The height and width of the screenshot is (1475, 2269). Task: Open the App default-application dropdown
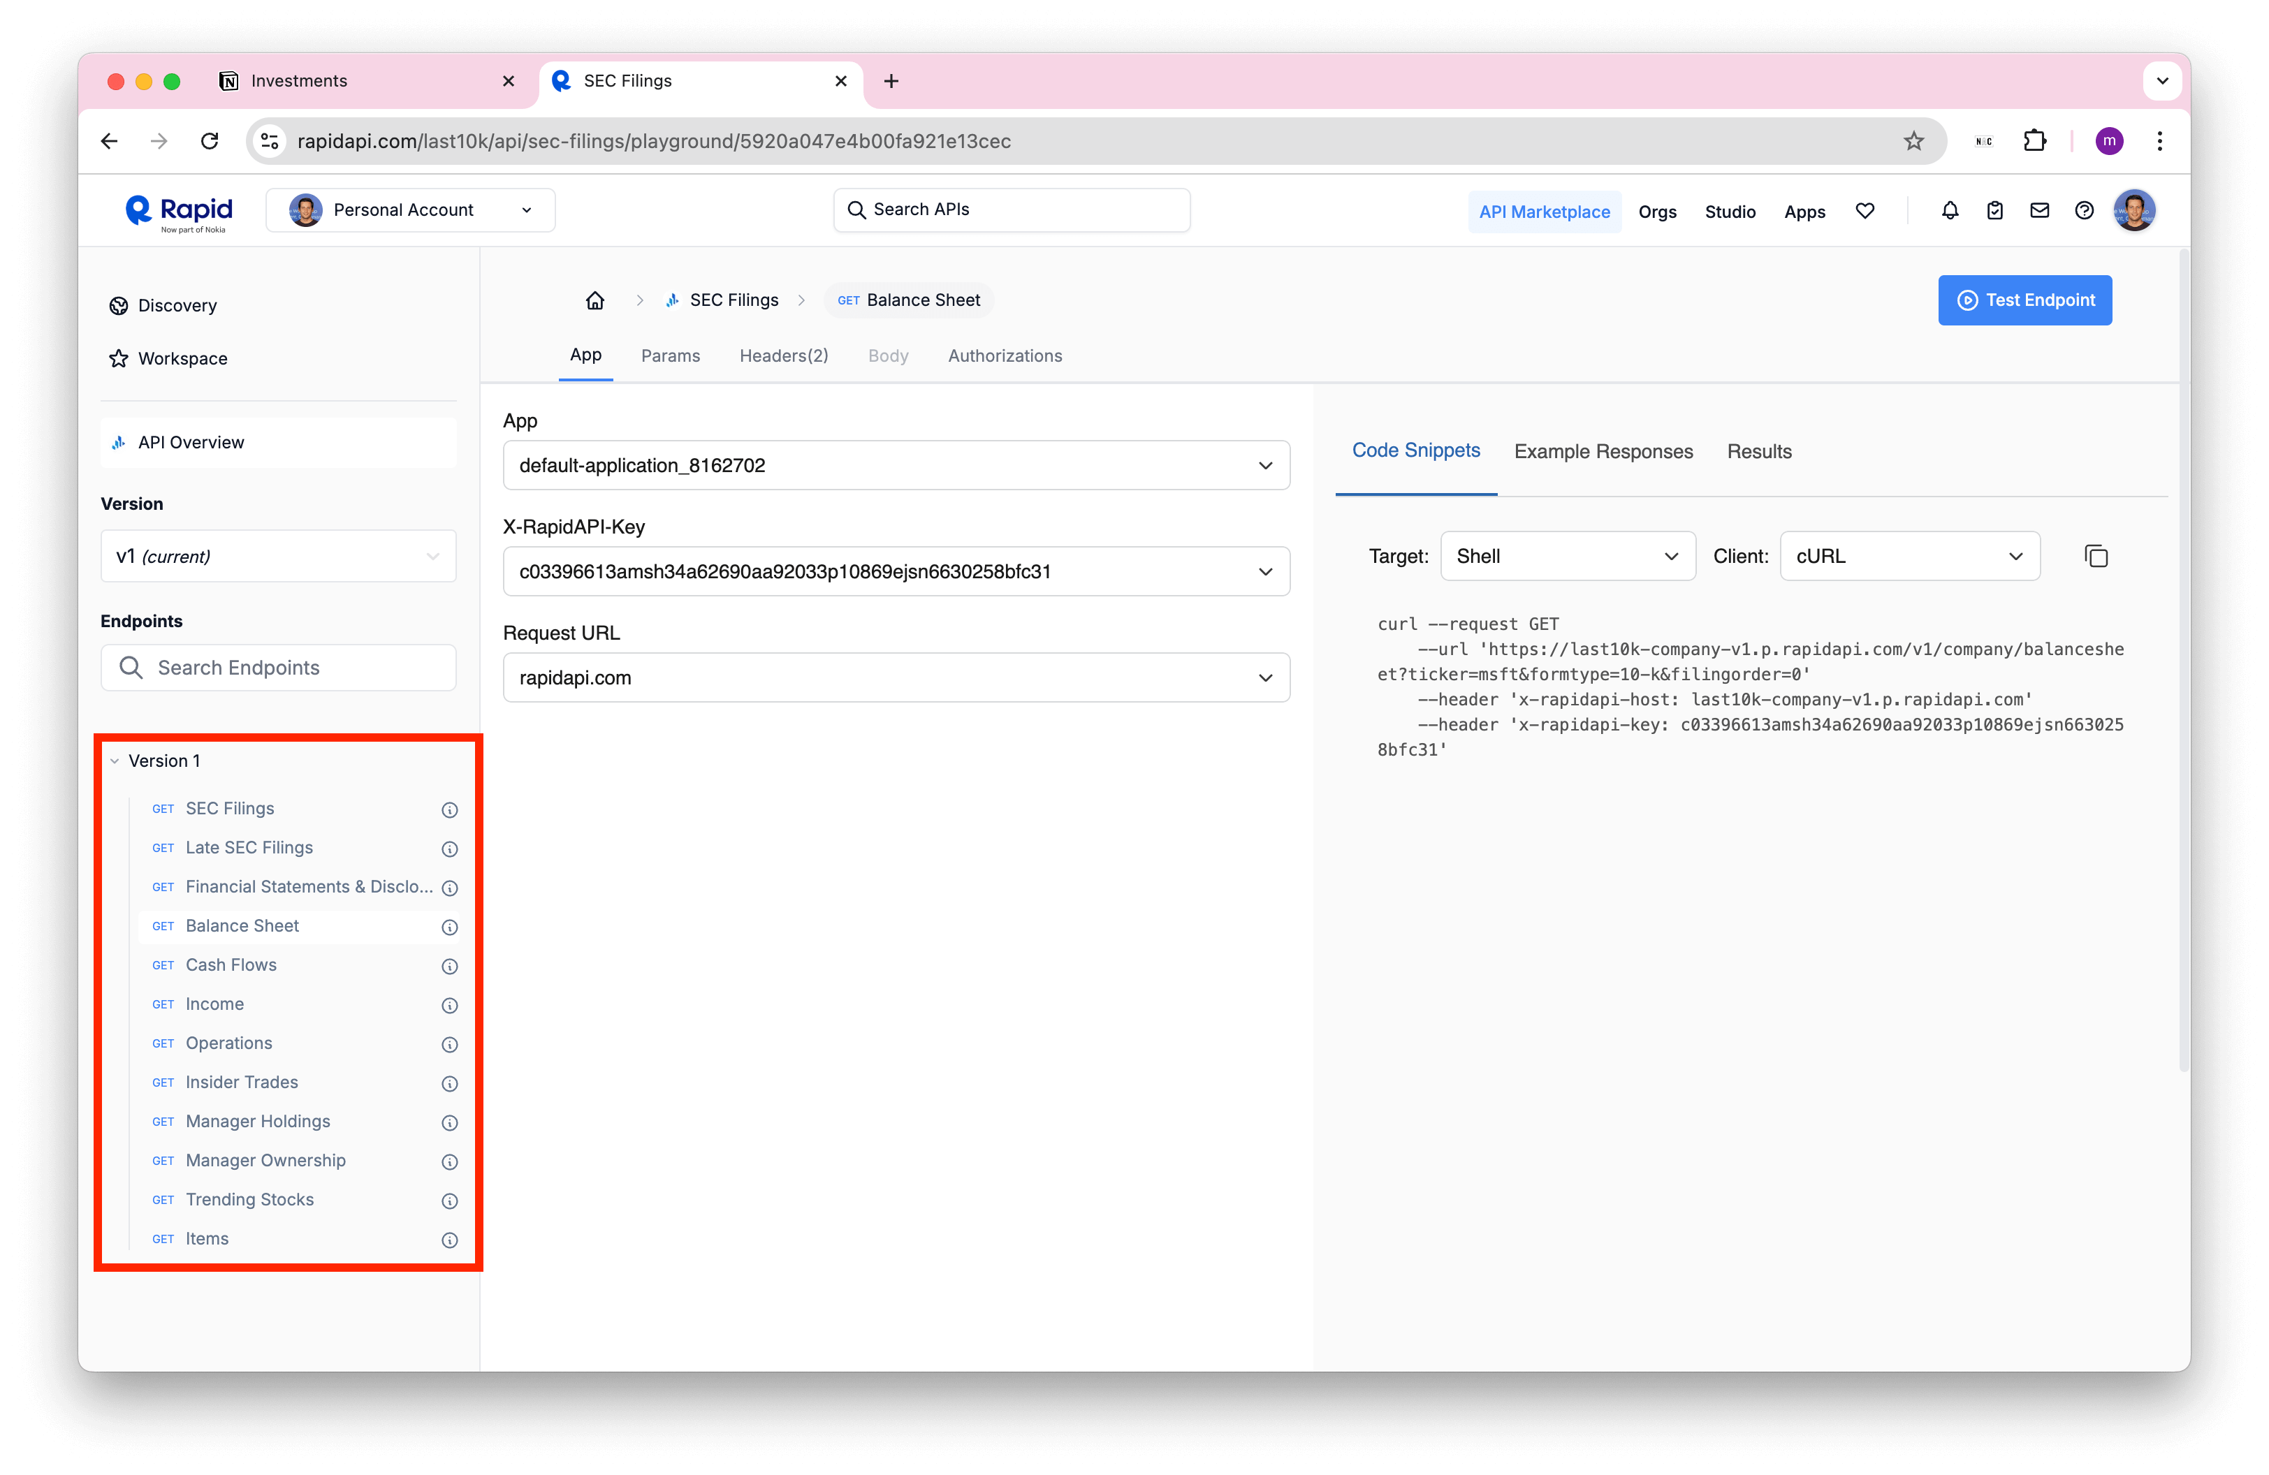(x=896, y=465)
